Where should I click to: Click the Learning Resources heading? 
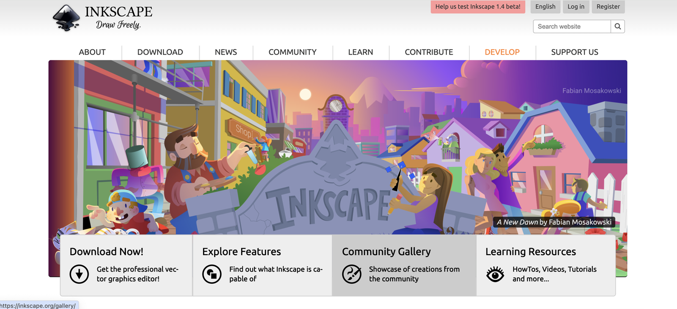(x=530, y=251)
